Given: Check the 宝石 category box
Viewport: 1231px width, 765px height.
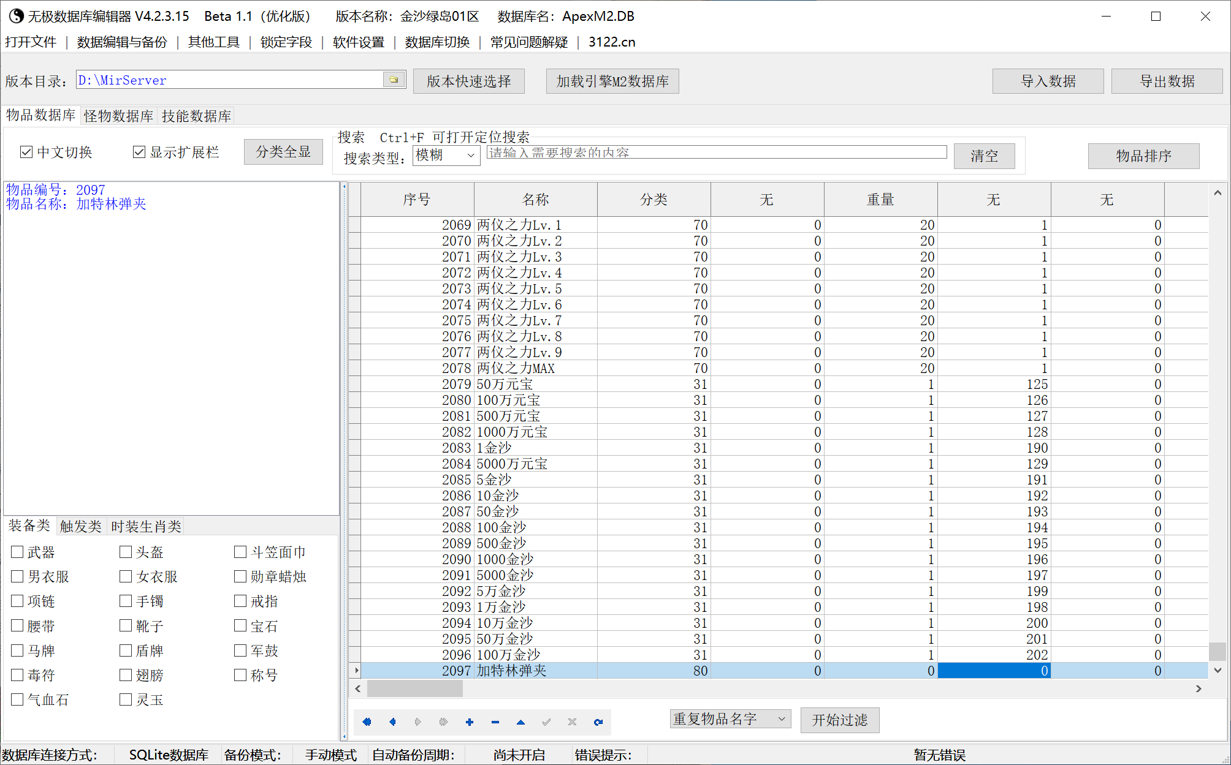Looking at the screenshot, I should click(240, 625).
